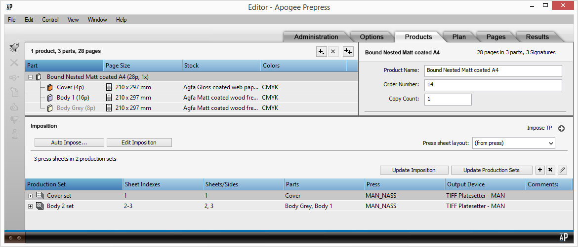Add a production set with plus button
578x247 pixels.
pyautogui.click(x=539, y=170)
